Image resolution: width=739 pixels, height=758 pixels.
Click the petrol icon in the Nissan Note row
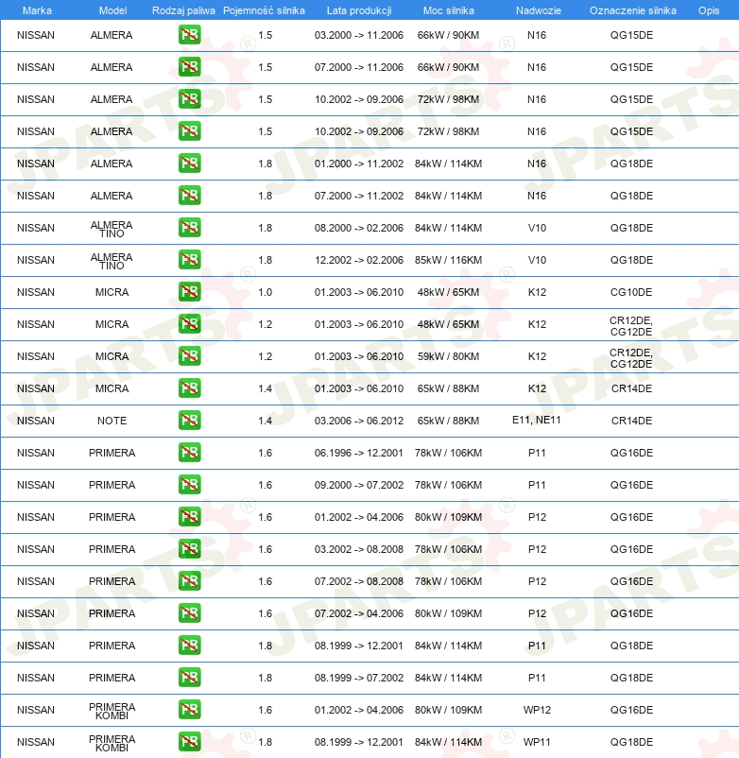pyautogui.click(x=189, y=420)
